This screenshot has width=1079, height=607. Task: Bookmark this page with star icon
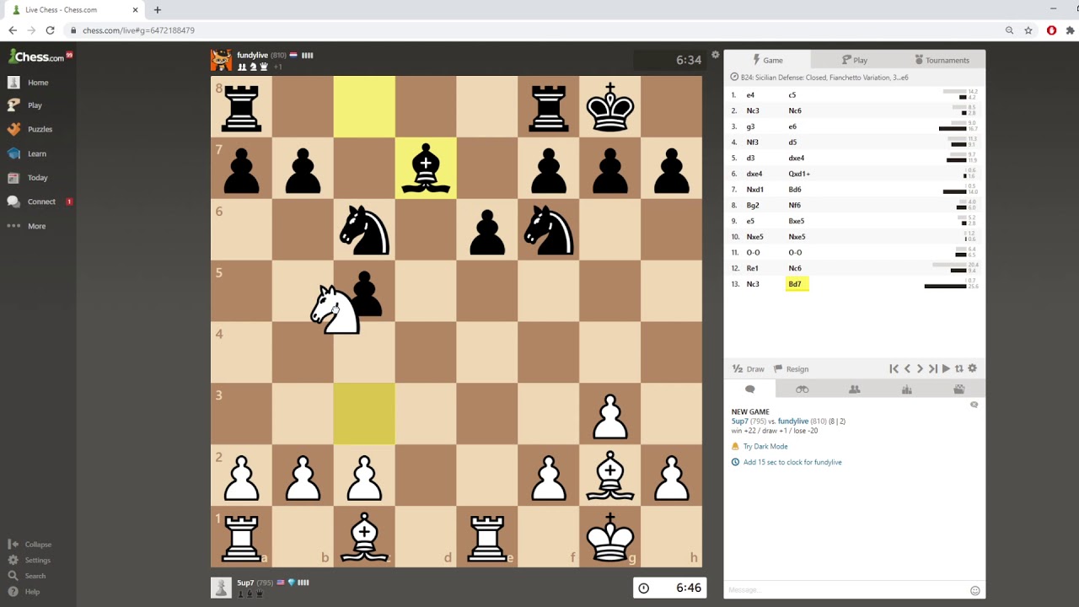1028,30
